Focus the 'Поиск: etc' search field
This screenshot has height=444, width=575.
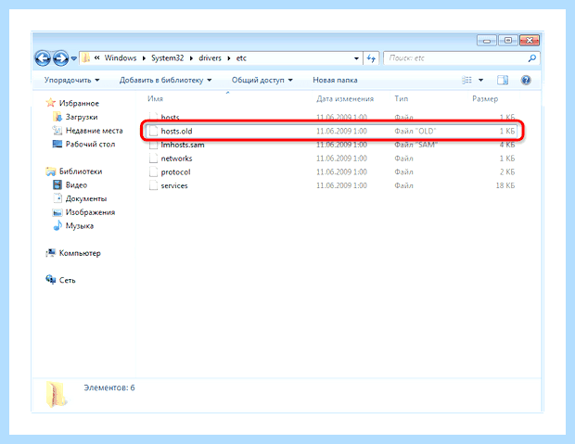pos(462,57)
